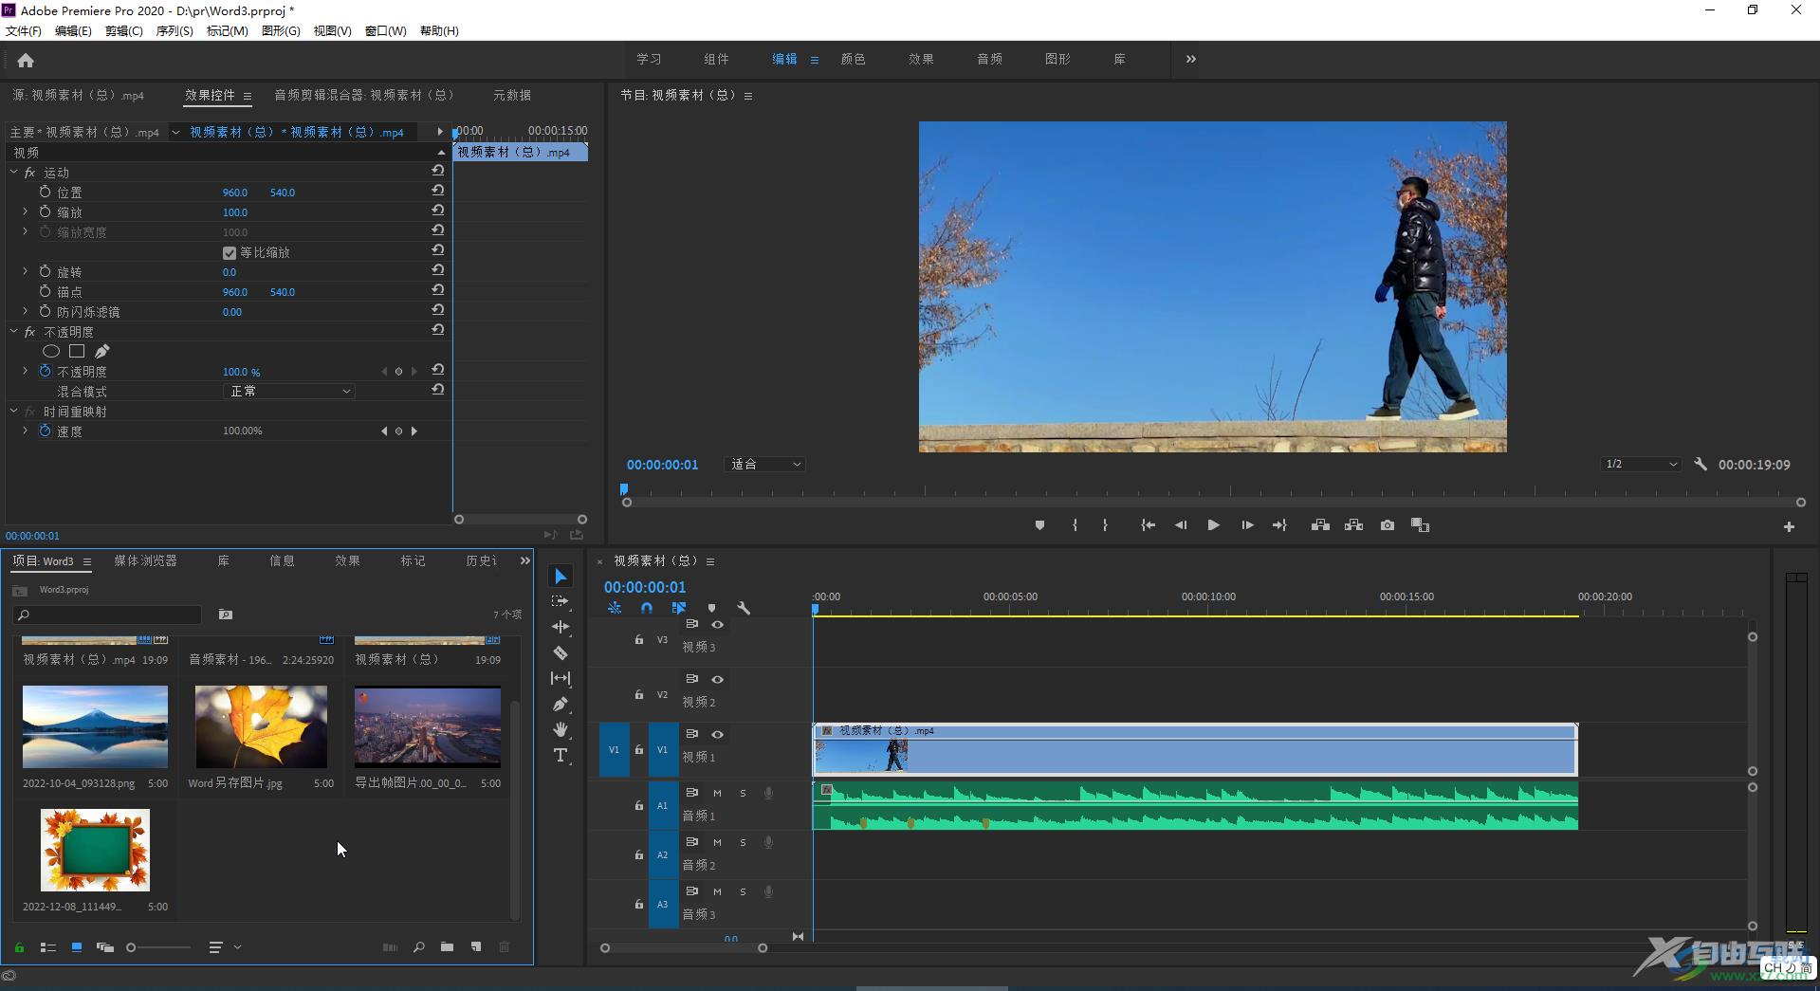Export frame with camera icon
This screenshot has height=991, width=1820.
tap(1388, 525)
